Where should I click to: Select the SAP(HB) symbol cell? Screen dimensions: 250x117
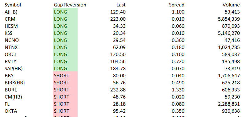(14, 69)
